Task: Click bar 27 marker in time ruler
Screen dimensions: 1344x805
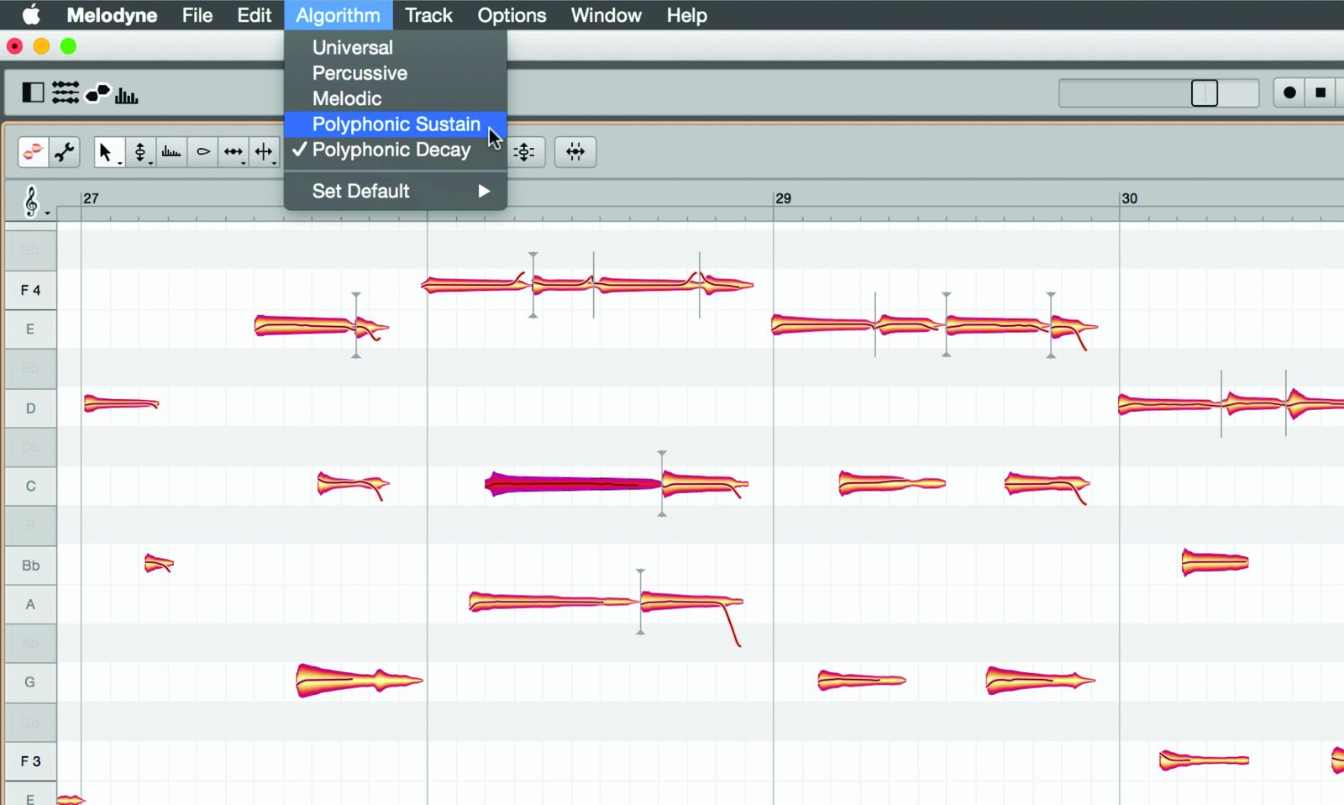Action: (x=91, y=198)
